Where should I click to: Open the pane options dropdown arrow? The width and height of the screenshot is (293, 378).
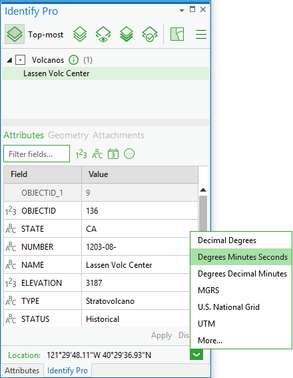coord(182,11)
